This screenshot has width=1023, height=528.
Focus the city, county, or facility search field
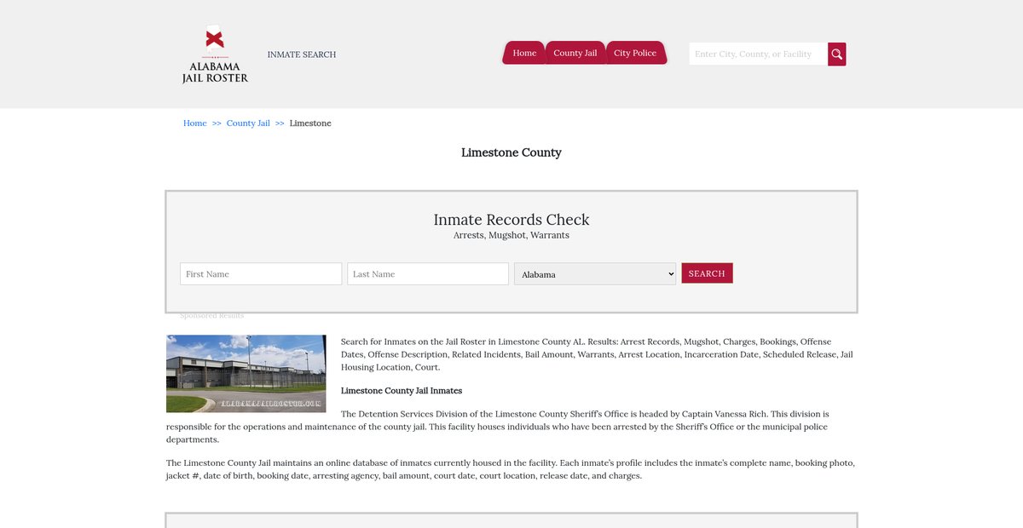click(759, 54)
